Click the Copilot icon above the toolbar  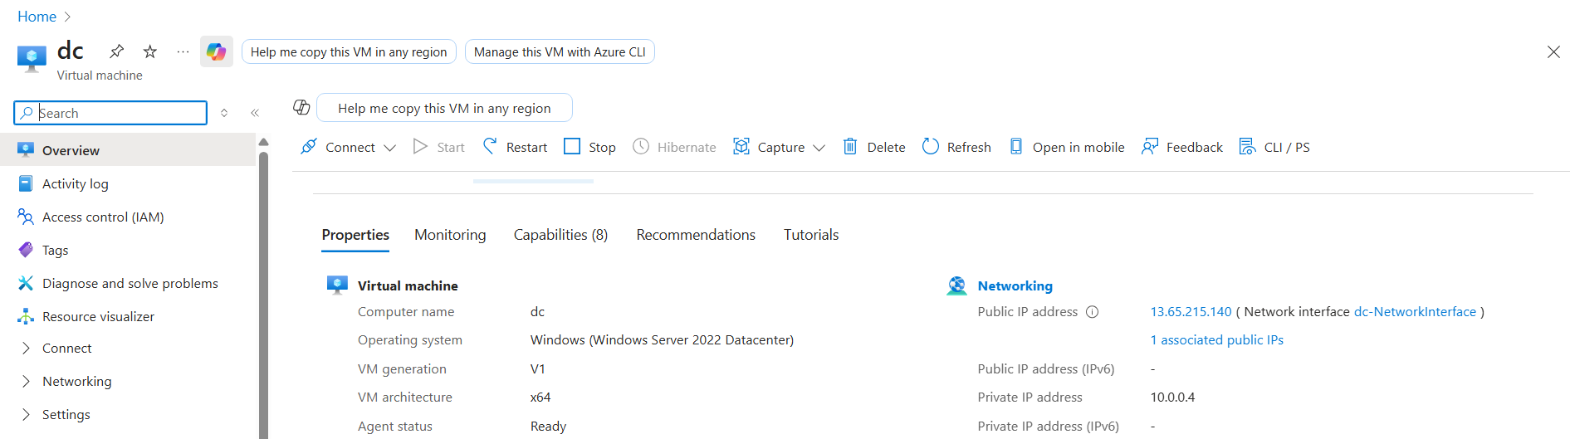[301, 107]
